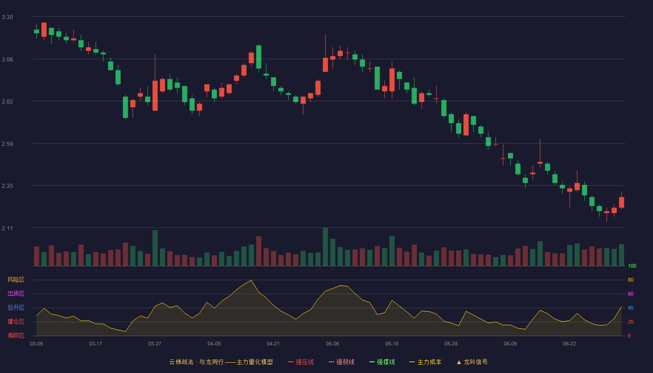Screen dimensions: 653x373
Task: Toggle the 强撑线 legend series
Action: click(x=382, y=362)
